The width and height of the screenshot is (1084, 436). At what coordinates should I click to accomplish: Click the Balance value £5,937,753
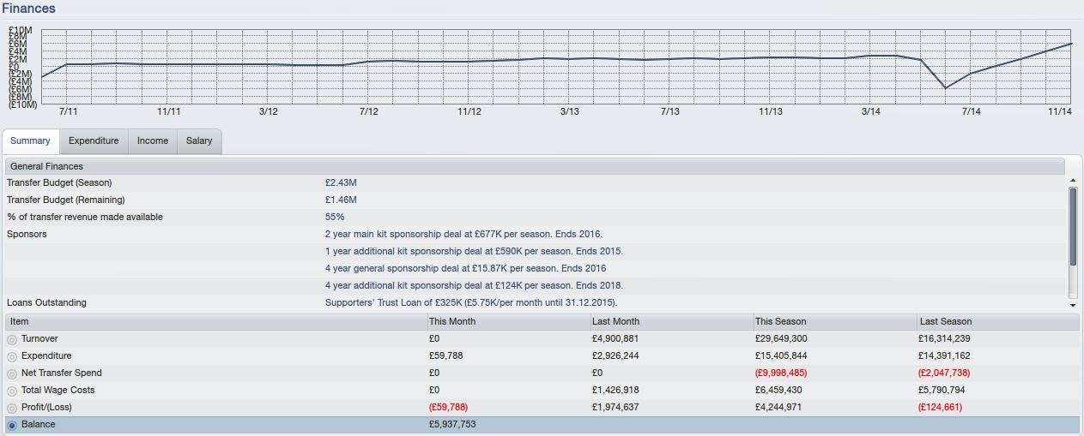click(452, 424)
